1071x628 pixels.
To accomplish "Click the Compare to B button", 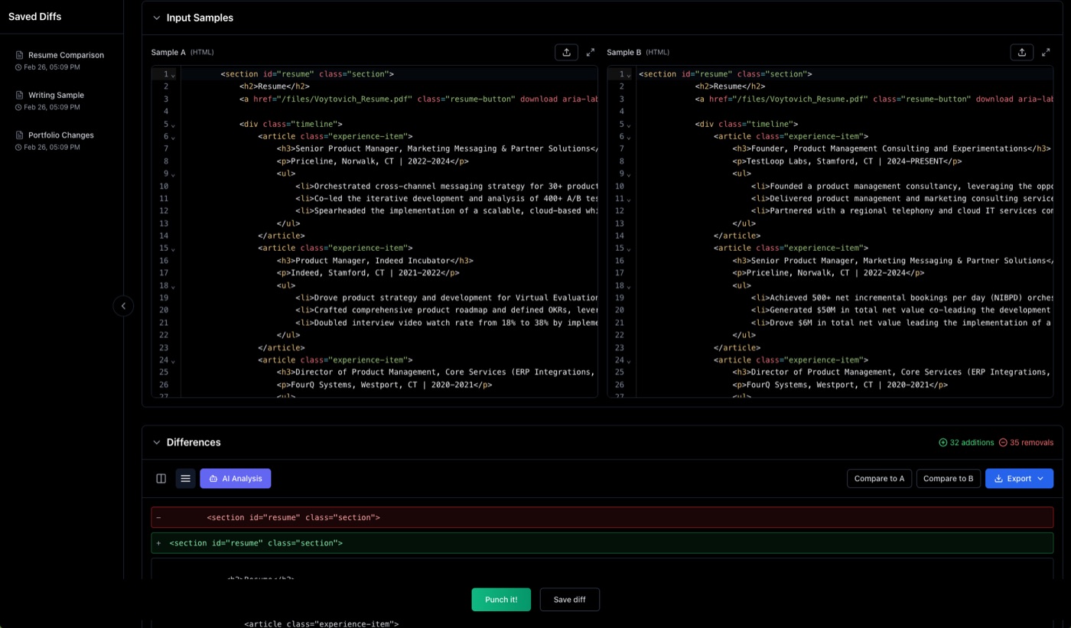I will pyautogui.click(x=949, y=479).
